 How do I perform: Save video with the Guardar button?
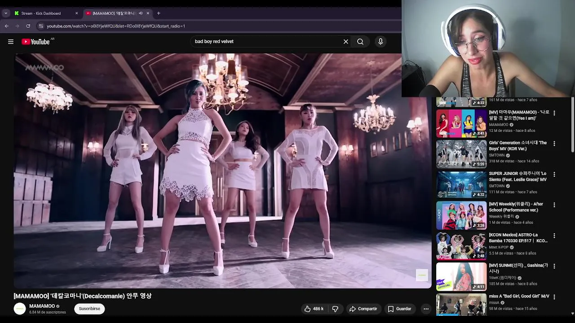click(399, 309)
